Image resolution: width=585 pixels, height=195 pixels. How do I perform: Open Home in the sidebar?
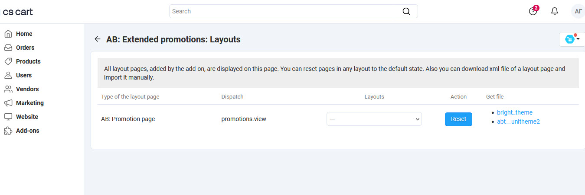tap(24, 34)
